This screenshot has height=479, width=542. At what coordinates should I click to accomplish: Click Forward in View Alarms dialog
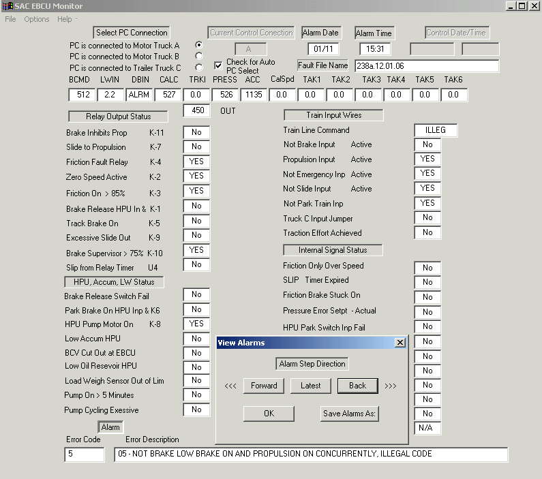264,386
